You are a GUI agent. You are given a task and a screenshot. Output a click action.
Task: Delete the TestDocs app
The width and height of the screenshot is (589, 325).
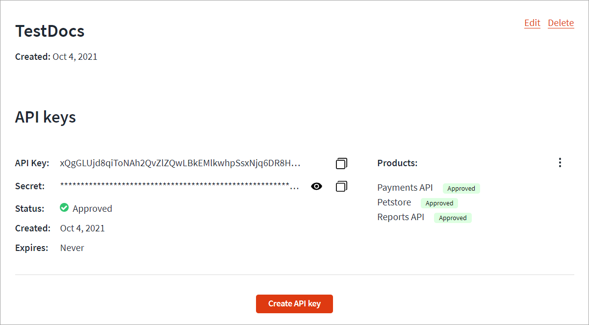tap(561, 23)
